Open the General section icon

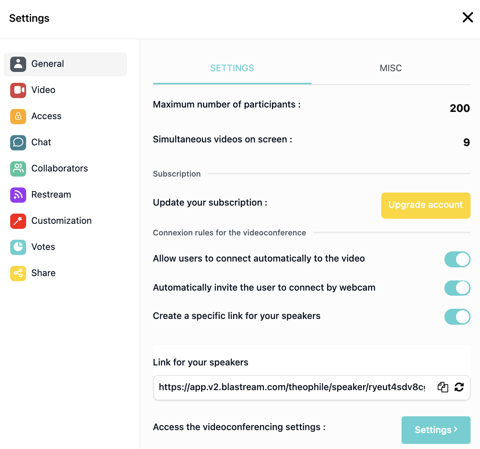point(18,64)
